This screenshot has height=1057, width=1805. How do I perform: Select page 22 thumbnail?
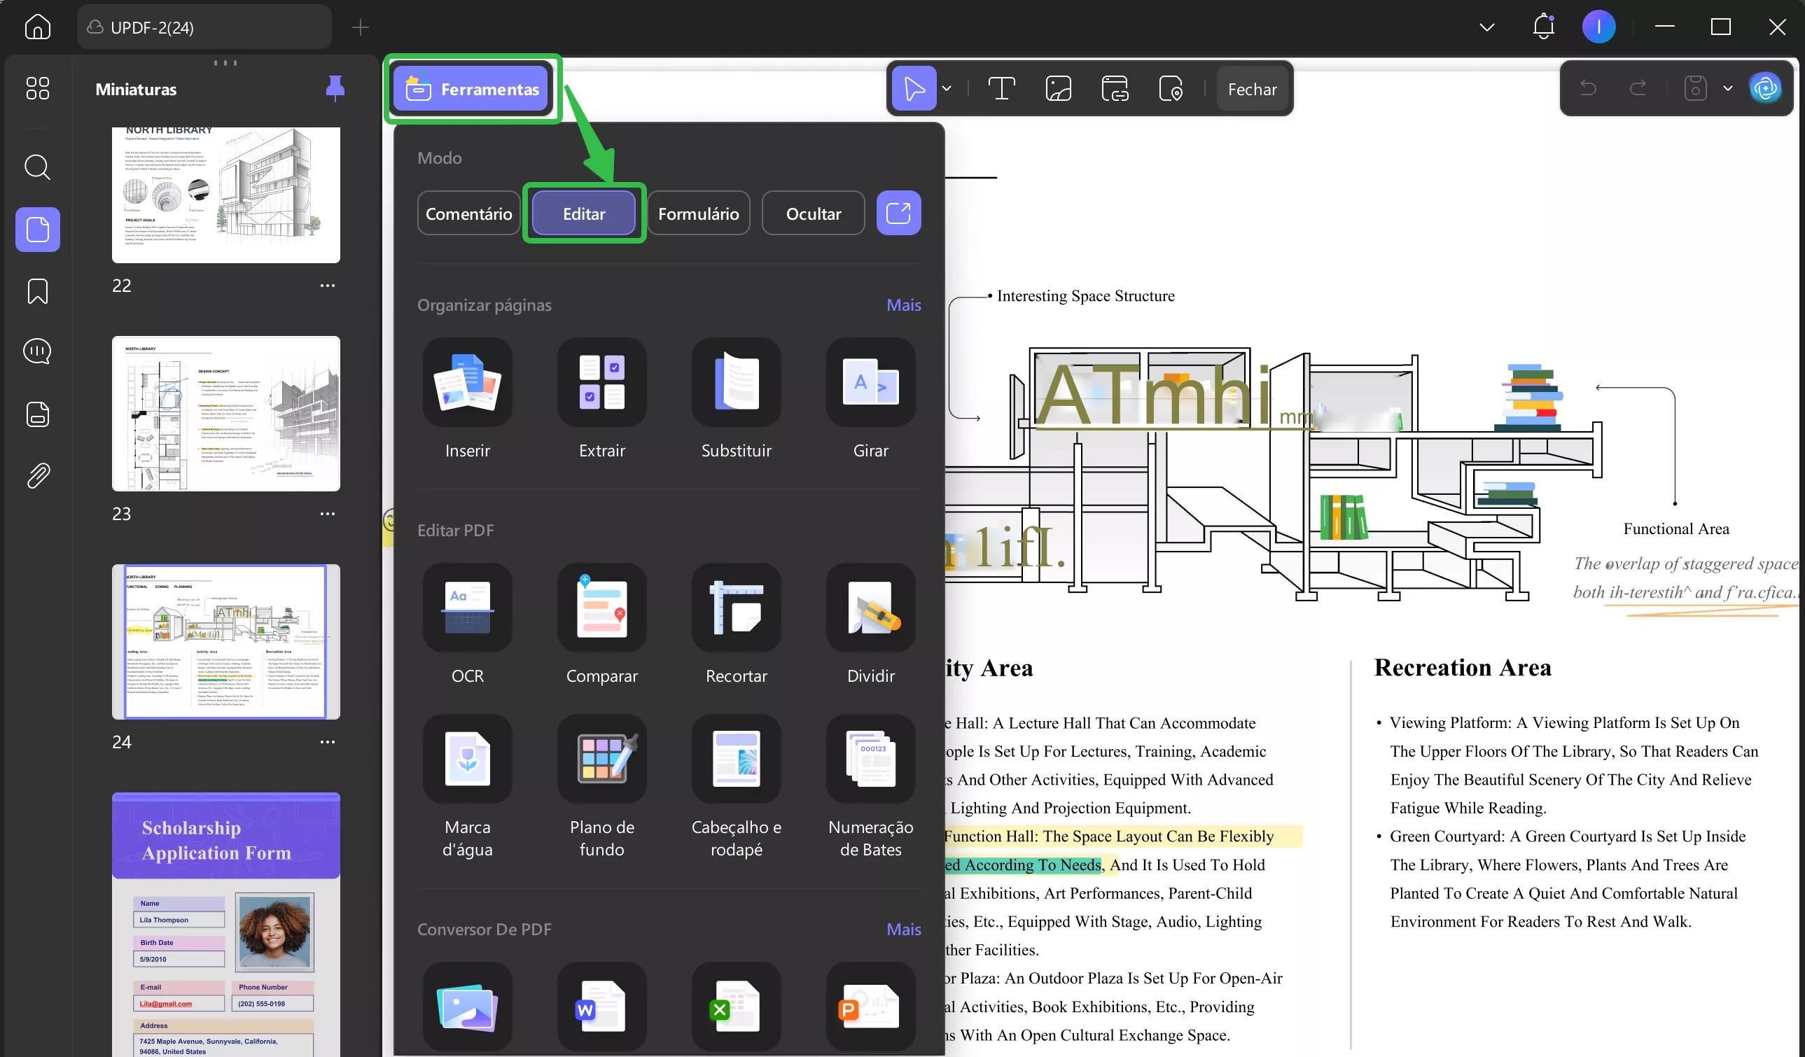pos(225,195)
